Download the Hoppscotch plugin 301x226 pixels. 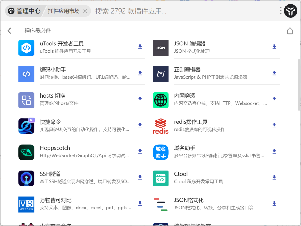point(140,151)
